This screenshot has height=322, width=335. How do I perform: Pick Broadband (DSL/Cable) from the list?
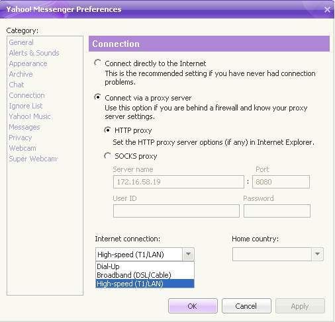pos(145,275)
